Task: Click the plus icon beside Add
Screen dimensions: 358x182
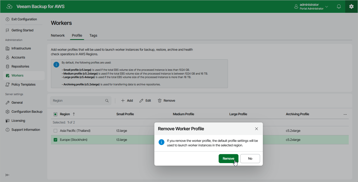Action: (x=123, y=101)
